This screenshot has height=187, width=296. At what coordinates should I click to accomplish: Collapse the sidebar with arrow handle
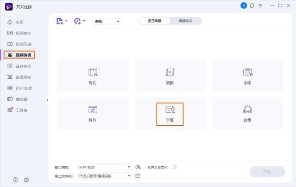coord(47,100)
